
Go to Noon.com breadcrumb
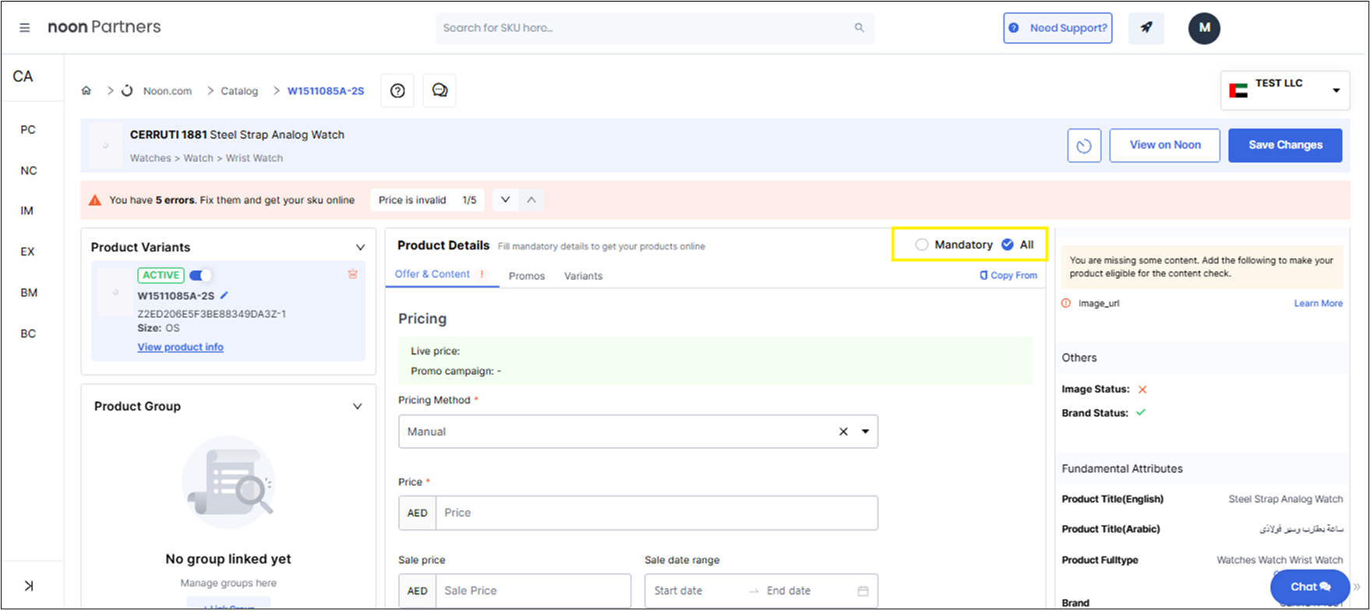coord(168,91)
